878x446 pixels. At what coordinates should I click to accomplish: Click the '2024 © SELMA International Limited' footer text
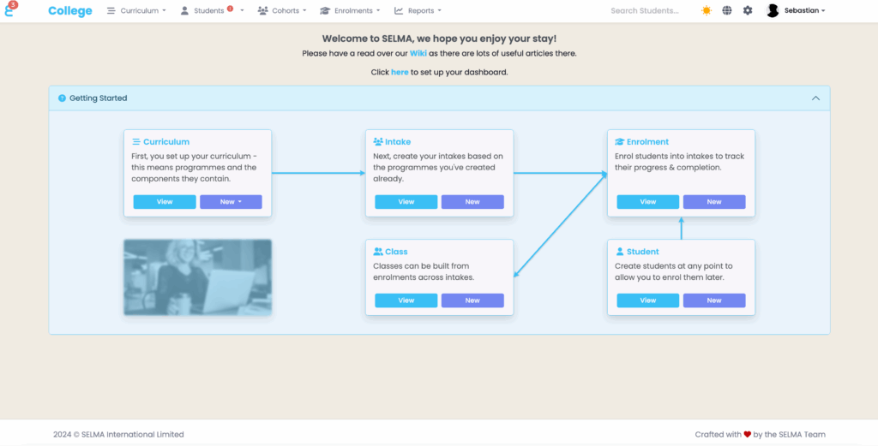tap(118, 434)
